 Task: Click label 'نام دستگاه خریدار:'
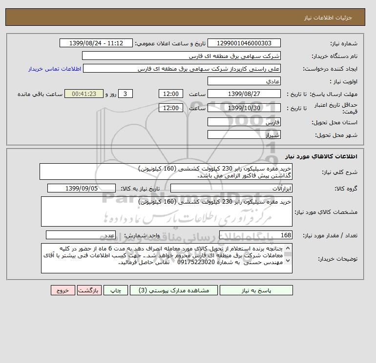click(334, 56)
